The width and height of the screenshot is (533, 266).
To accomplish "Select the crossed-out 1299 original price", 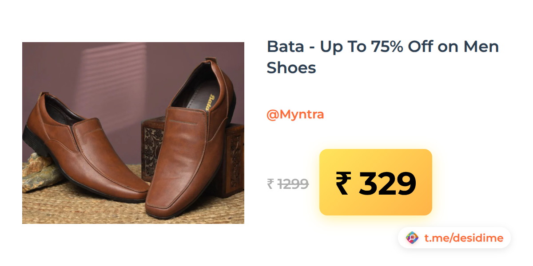I will pyautogui.click(x=293, y=184).
